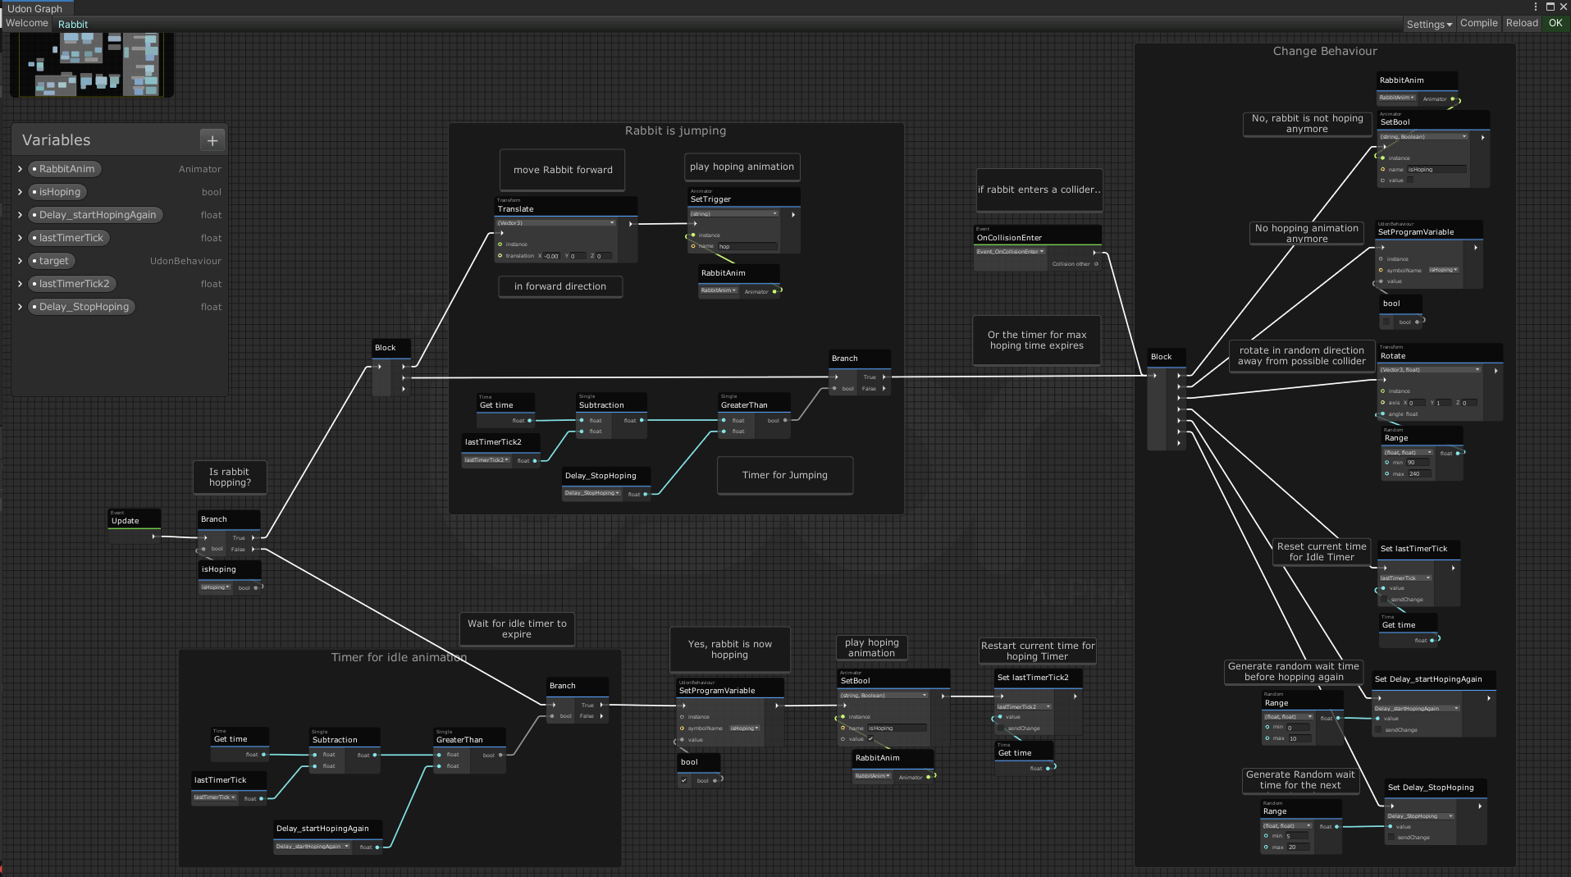The image size is (1571, 877).
Task: Click the float output port of lastTimerTick2 node
Action: point(535,460)
